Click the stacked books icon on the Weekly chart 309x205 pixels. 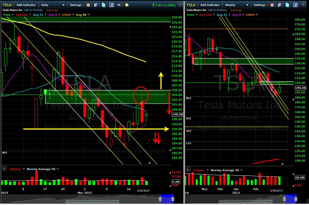click(x=279, y=5)
